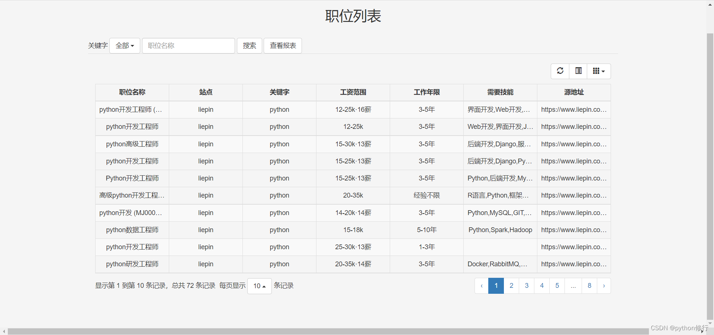This screenshot has height=335, width=714.
Task: Click the source URL in python高级工程师 row
Action: pyautogui.click(x=574, y=144)
